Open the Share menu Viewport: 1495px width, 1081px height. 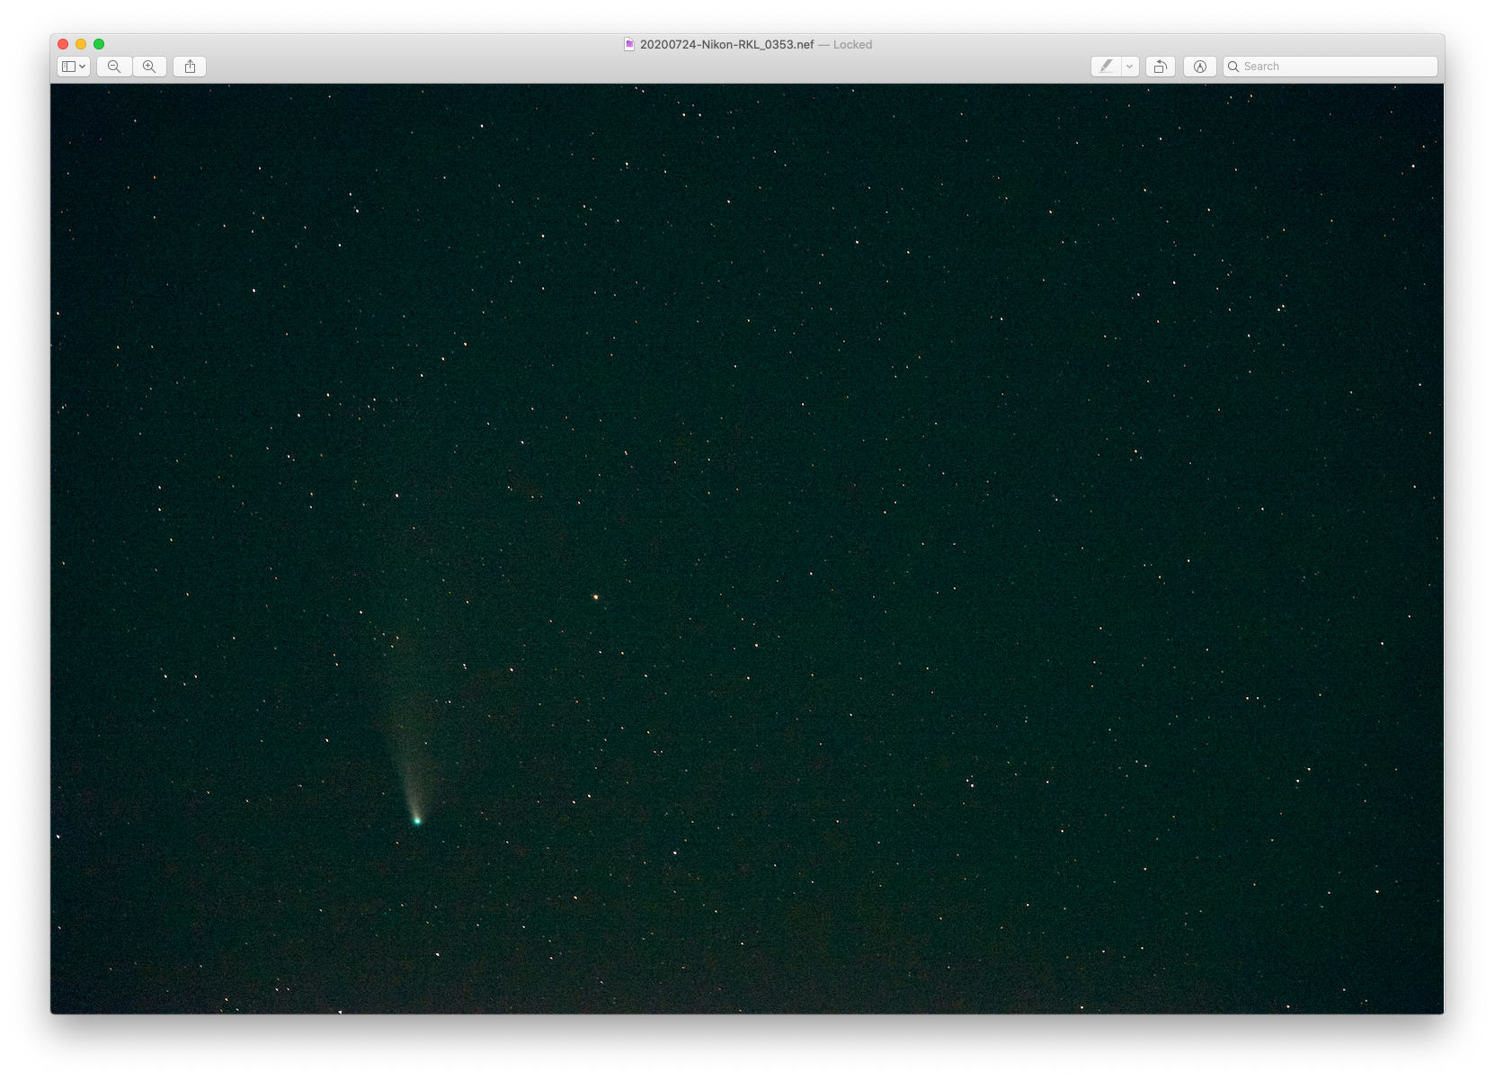pos(190,67)
